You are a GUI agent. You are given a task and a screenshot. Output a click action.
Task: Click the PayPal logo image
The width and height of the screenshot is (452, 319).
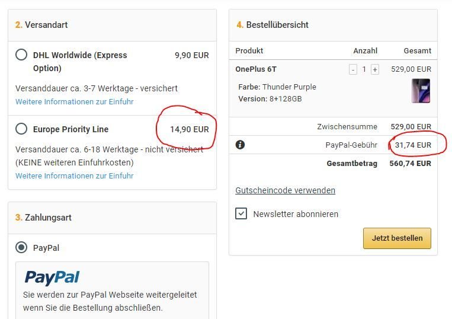tap(52, 277)
